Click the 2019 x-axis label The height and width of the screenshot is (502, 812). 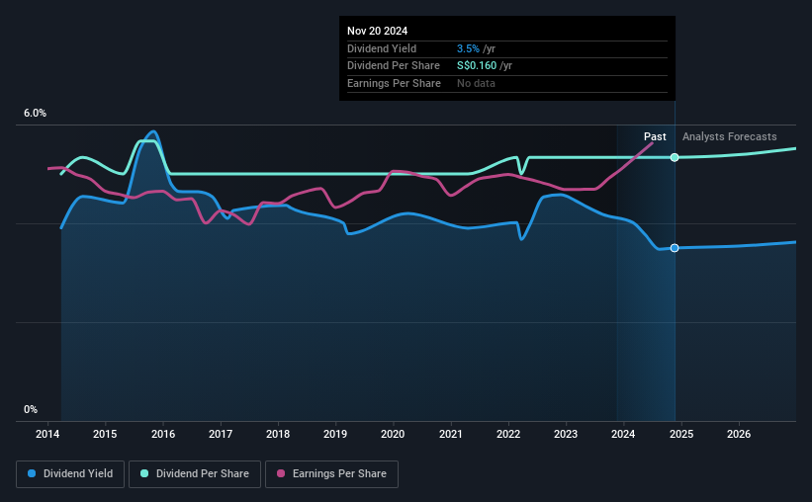tap(335, 434)
